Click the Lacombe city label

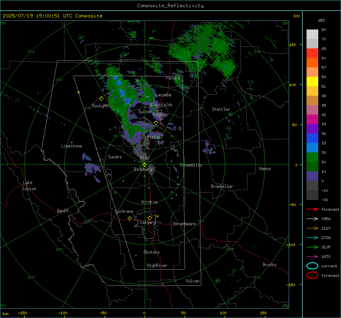[163, 95]
